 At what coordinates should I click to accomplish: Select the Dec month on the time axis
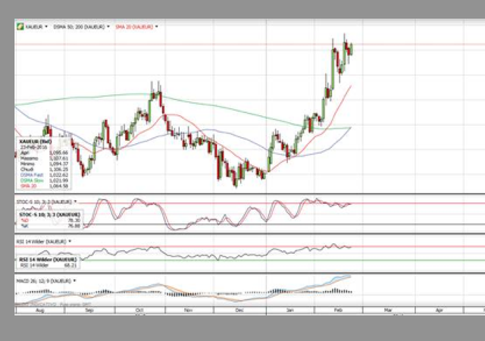click(239, 310)
